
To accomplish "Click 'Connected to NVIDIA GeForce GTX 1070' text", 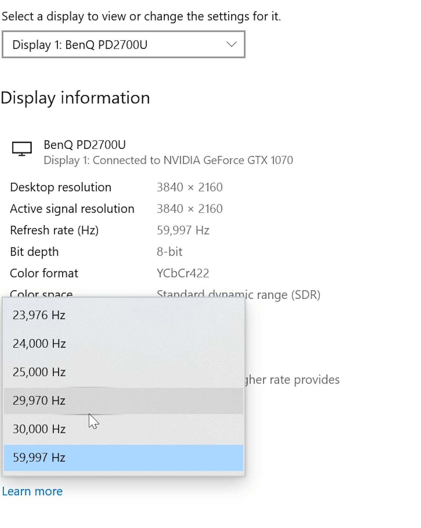I will (193, 160).
